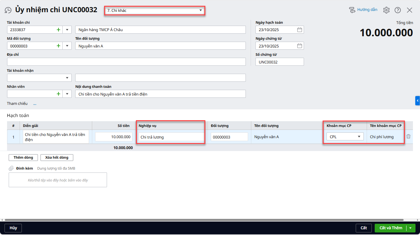Click the history clock icon beside title
Image resolution: width=420 pixels, height=235 pixels.
click(8, 10)
